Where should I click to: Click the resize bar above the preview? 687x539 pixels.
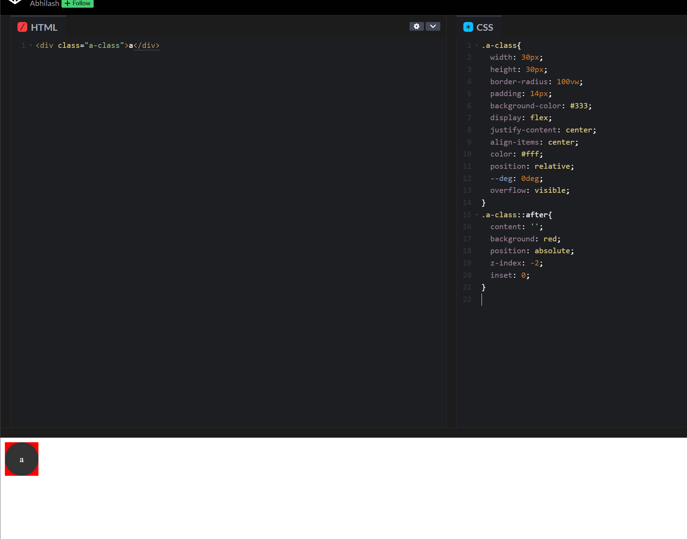point(343,432)
